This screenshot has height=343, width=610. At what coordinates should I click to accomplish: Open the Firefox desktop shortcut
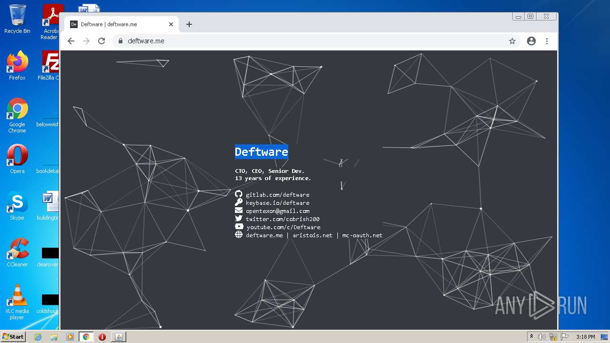coord(17,65)
